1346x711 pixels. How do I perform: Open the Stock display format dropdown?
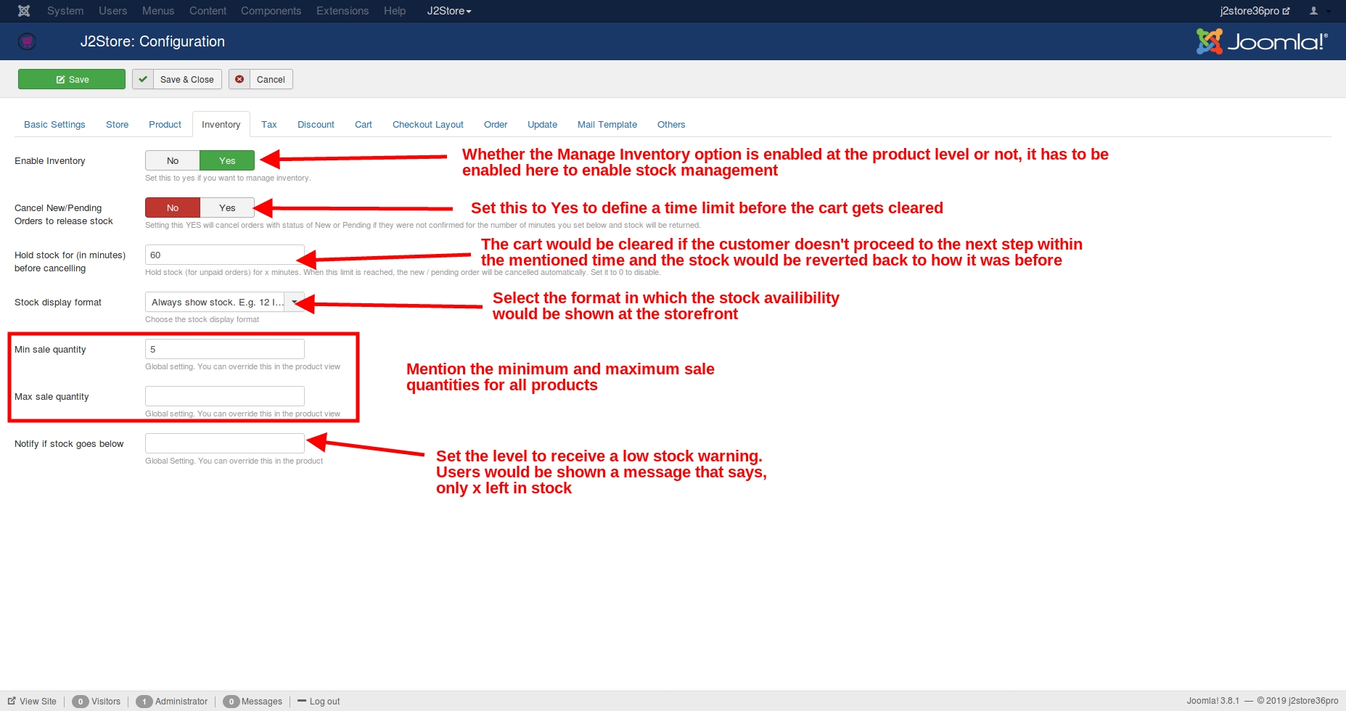pyautogui.click(x=225, y=302)
